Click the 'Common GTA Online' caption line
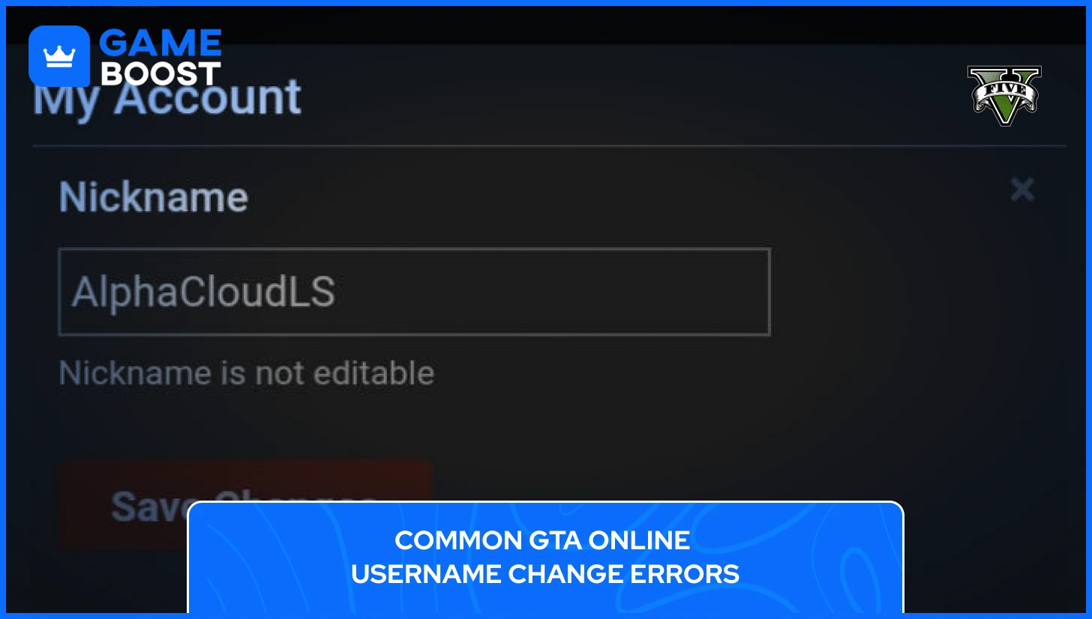Screen dimensions: 1092x619 [x=542, y=540]
